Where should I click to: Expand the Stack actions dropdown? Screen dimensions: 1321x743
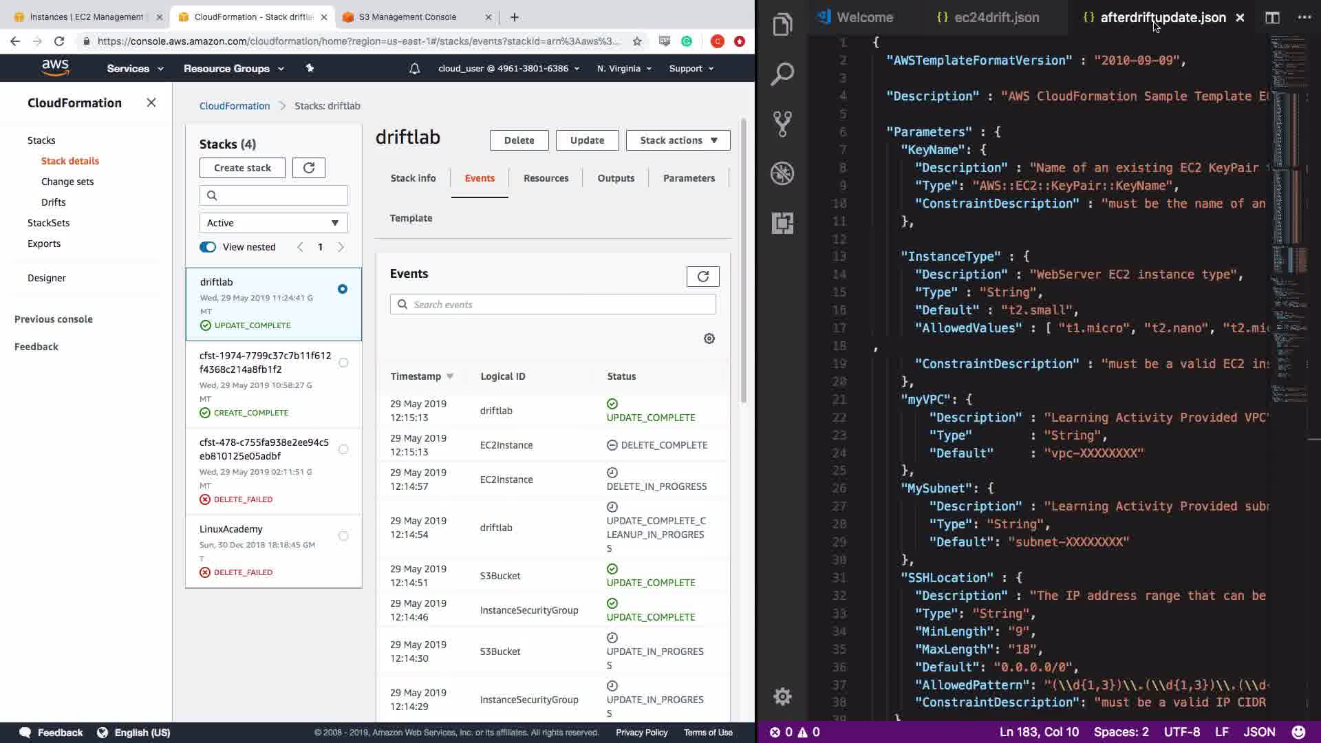tap(678, 140)
